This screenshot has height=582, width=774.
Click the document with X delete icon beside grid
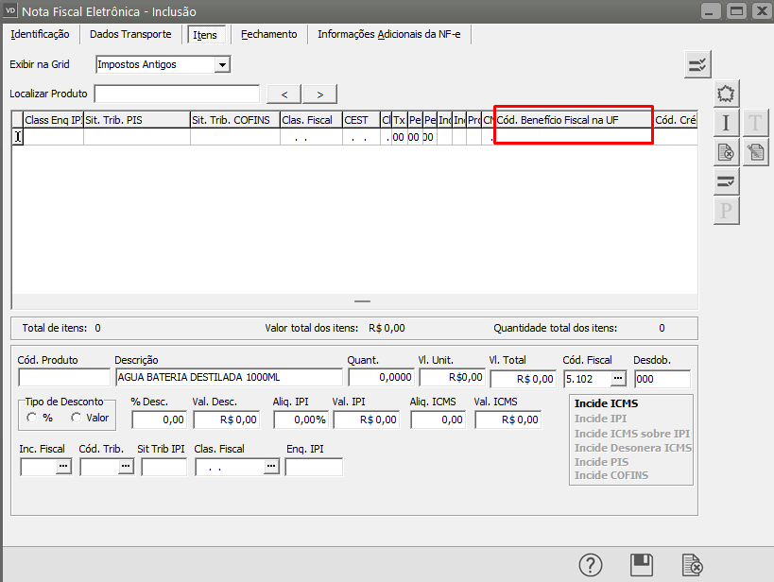pos(726,152)
